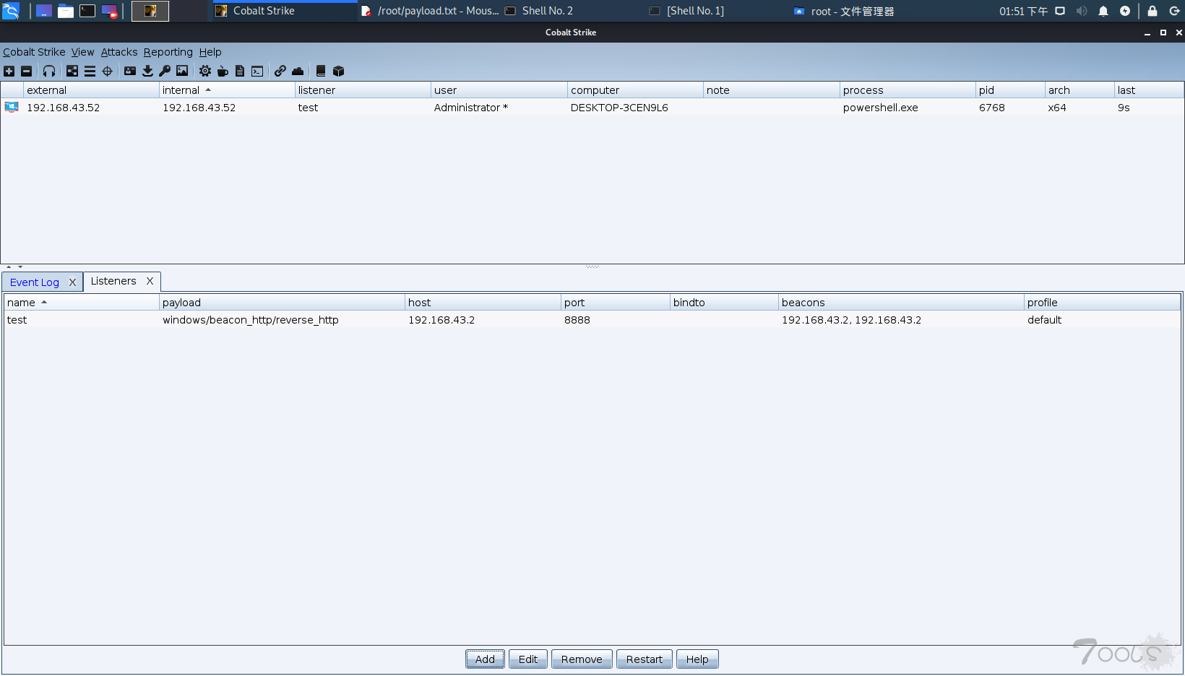Viewport: 1185px width, 676px height.
Task: Open the book help icon
Action: click(321, 71)
